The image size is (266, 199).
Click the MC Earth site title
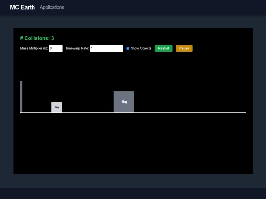[22, 7]
